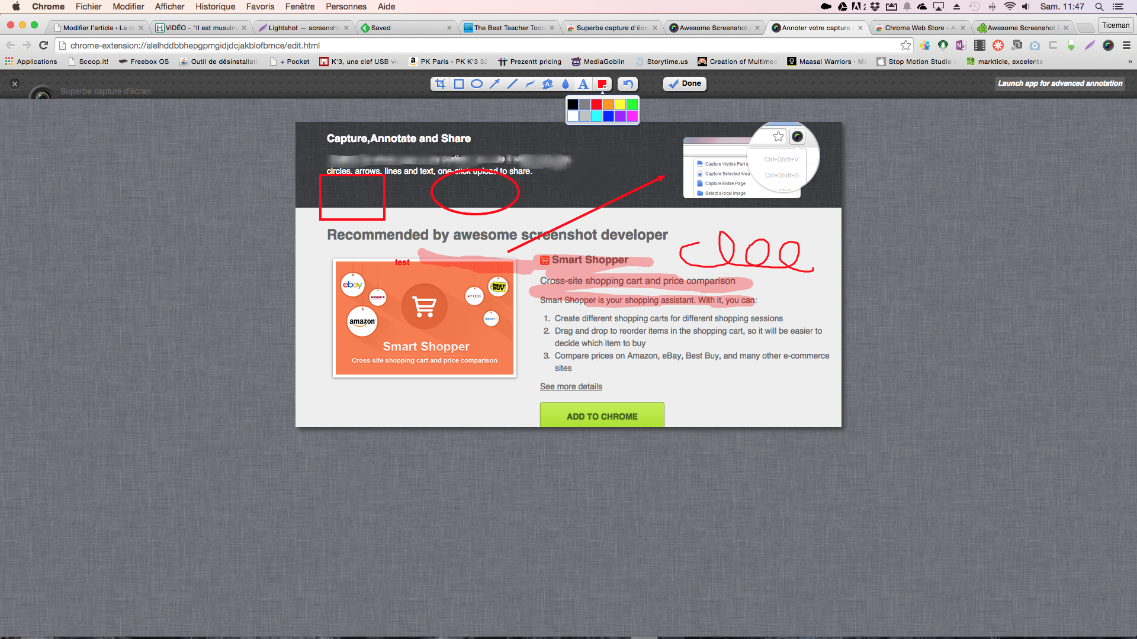This screenshot has height=639, width=1137.
Task: Open the Favoris menu
Action: 260,7
